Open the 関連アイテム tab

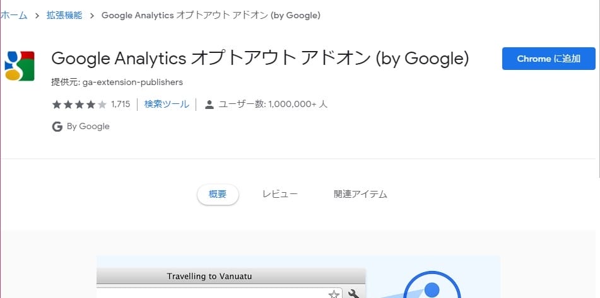click(360, 195)
